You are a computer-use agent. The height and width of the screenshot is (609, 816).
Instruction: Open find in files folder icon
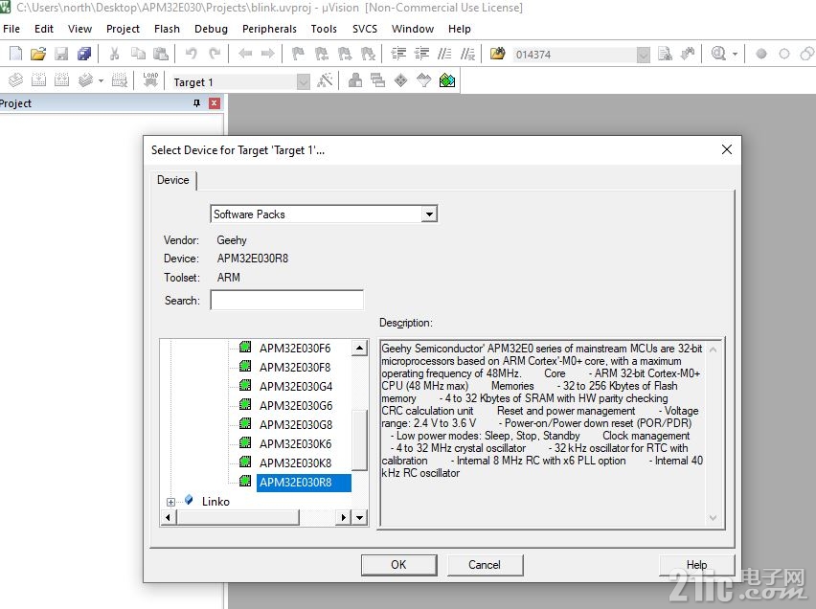click(497, 54)
